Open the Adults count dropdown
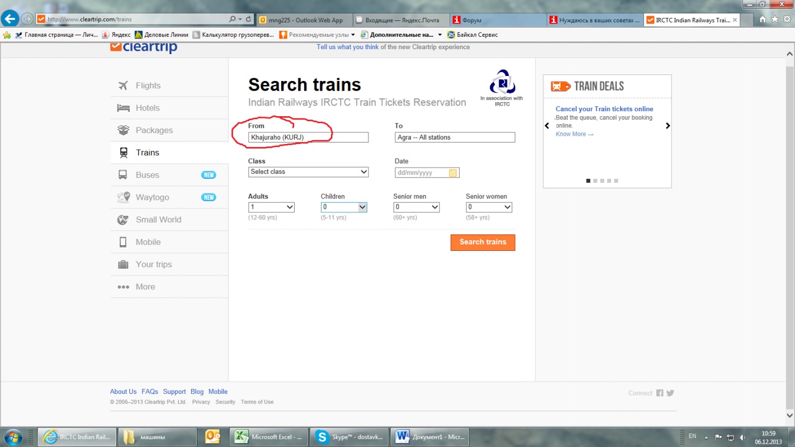The width and height of the screenshot is (795, 447). point(271,207)
